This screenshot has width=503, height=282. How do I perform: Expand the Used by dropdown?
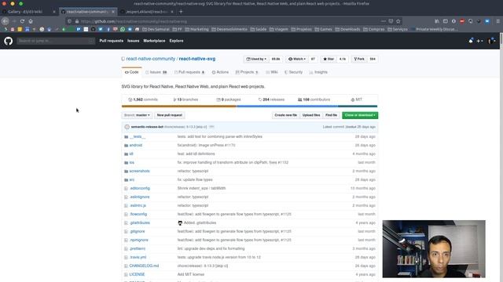(256, 60)
